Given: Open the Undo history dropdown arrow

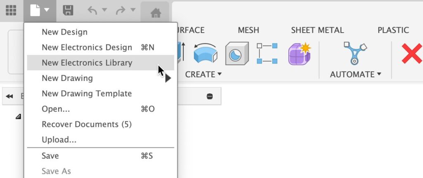Looking at the screenshot, I should [x=104, y=10].
